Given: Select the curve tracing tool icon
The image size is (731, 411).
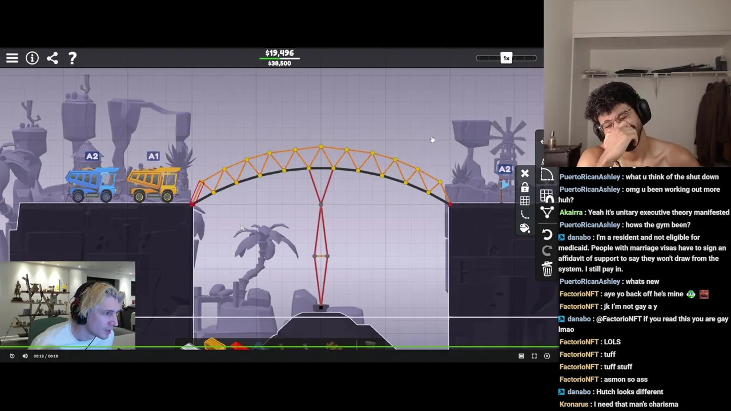Looking at the screenshot, I should tap(525, 215).
